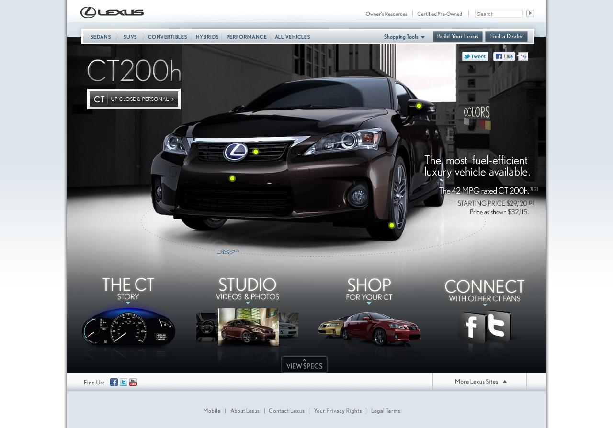Screen dimensions: 613x428
Task: Open the Hybrids menu
Action: [207, 37]
